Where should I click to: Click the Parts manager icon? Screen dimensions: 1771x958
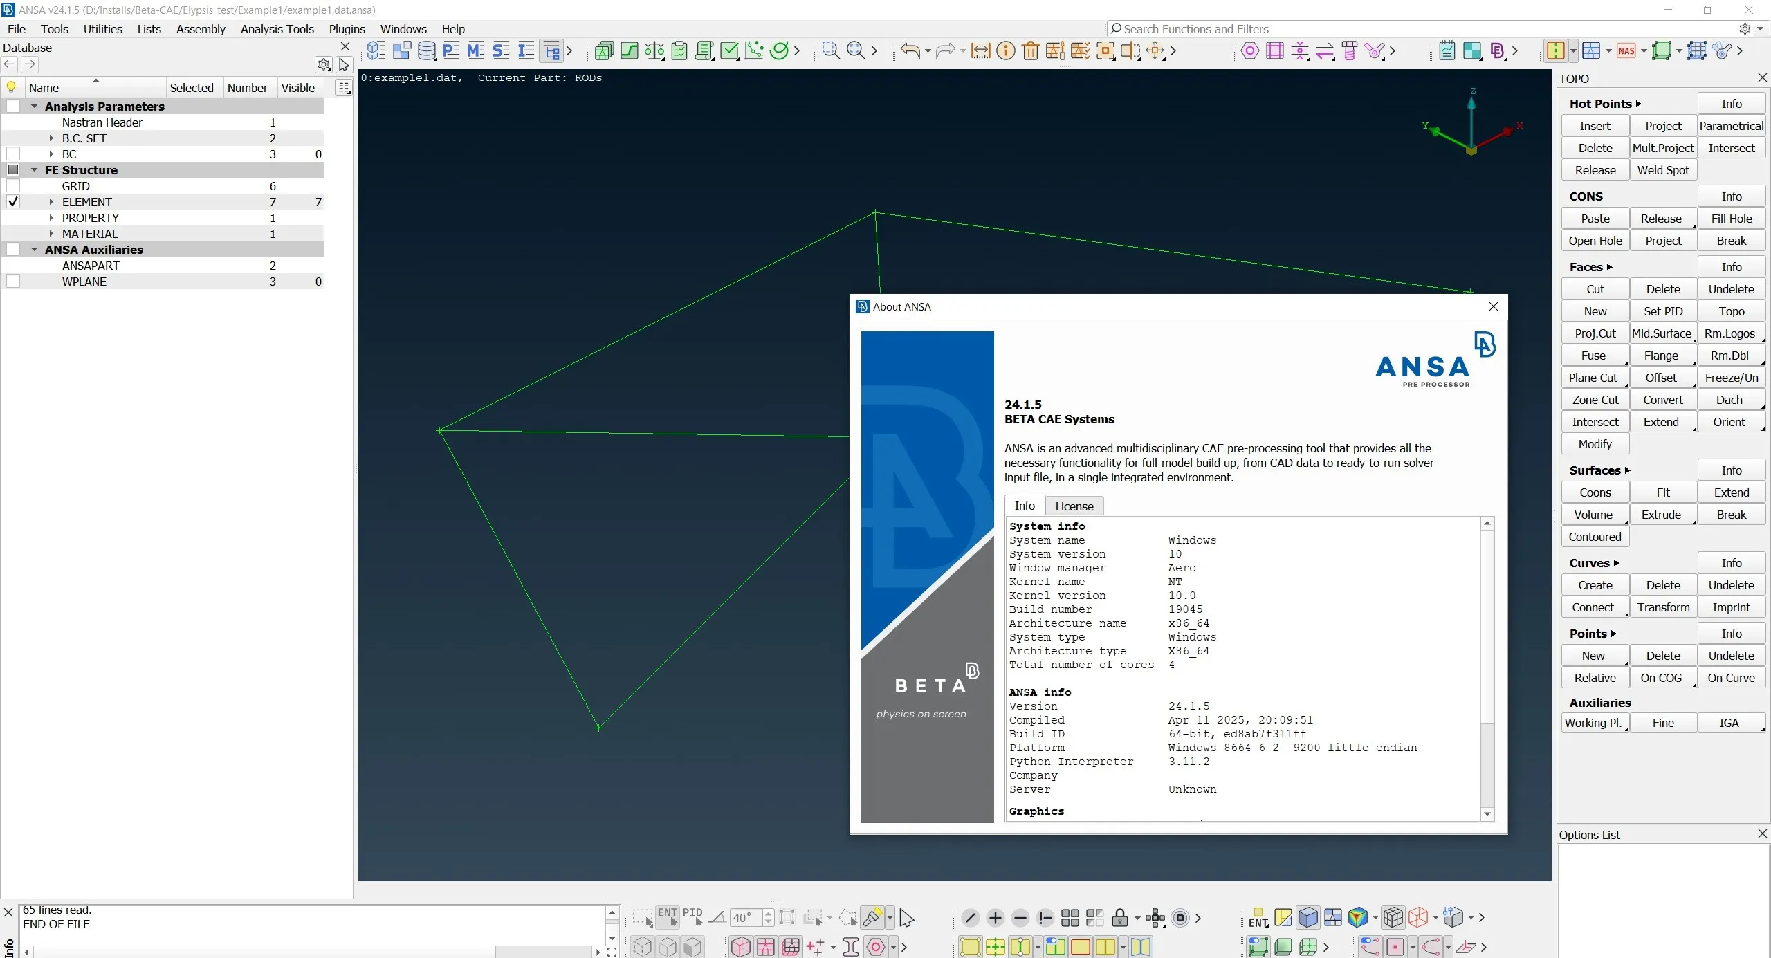click(401, 50)
